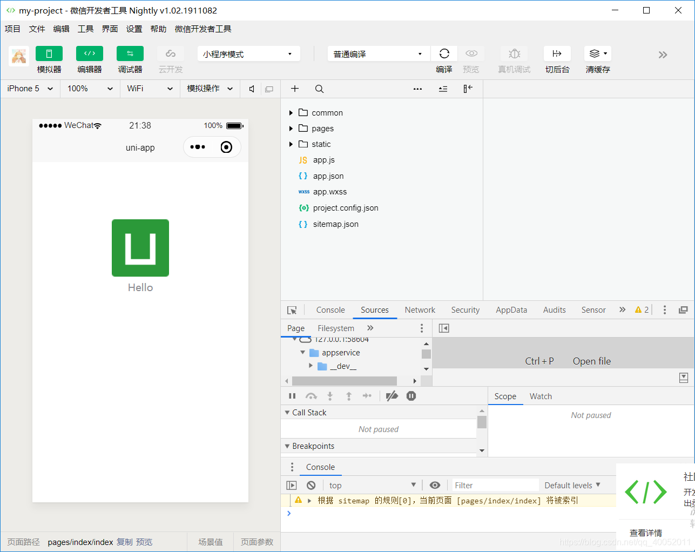The image size is (695, 552).
Task: Open the Default levels dropdown
Action: 572,486
